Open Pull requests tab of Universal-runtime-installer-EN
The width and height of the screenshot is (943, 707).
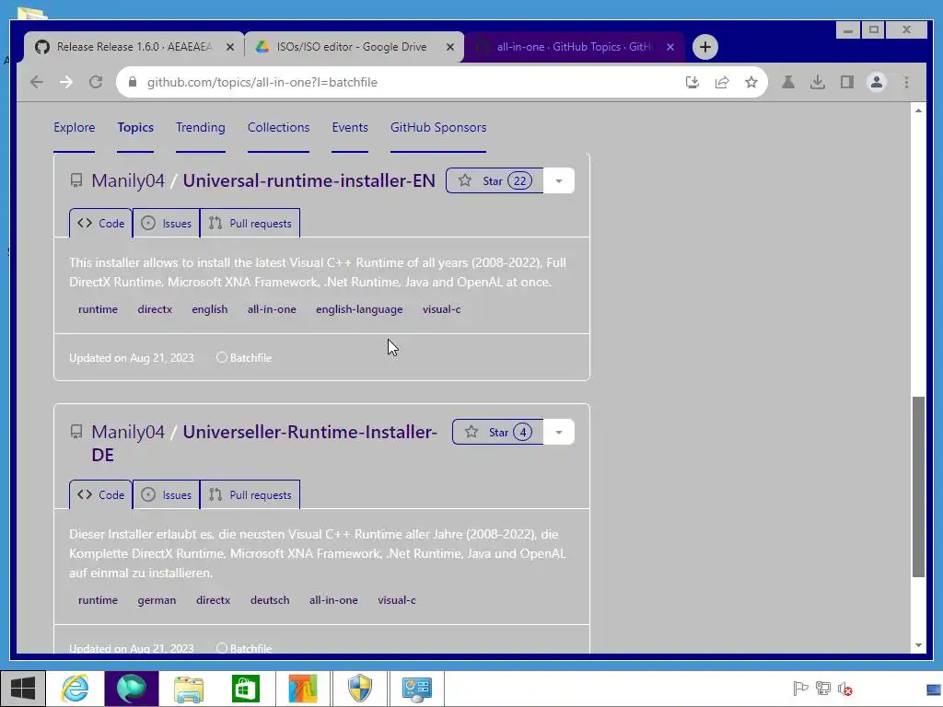pyautogui.click(x=250, y=224)
